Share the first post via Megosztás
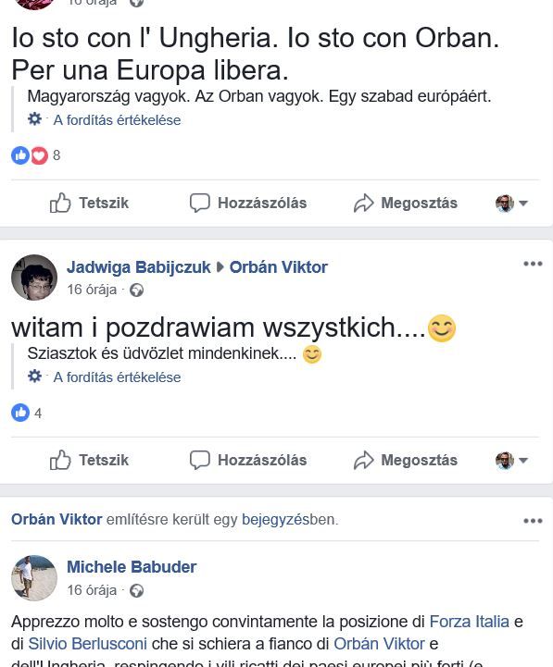553x667 pixels. click(x=405, y=203)
